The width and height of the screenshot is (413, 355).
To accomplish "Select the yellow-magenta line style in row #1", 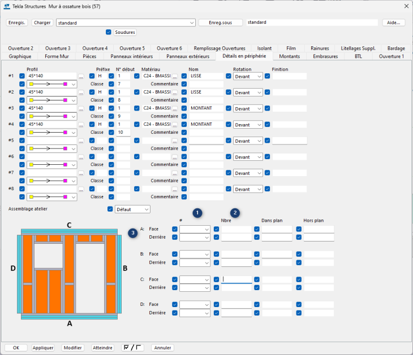I will [x=52, y=84].
